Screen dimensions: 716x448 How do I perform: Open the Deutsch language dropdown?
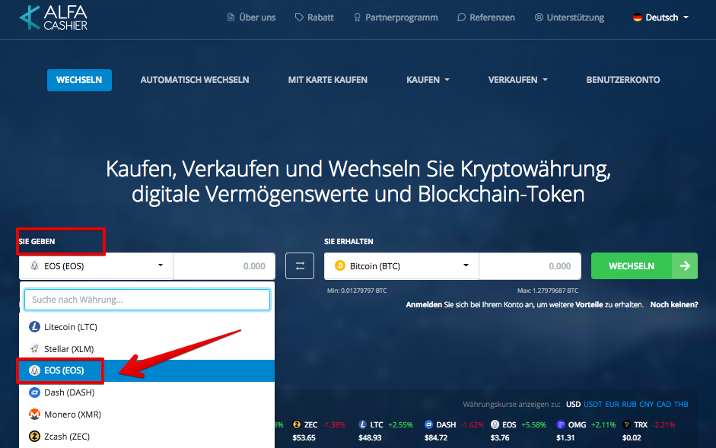click(660, 17)
